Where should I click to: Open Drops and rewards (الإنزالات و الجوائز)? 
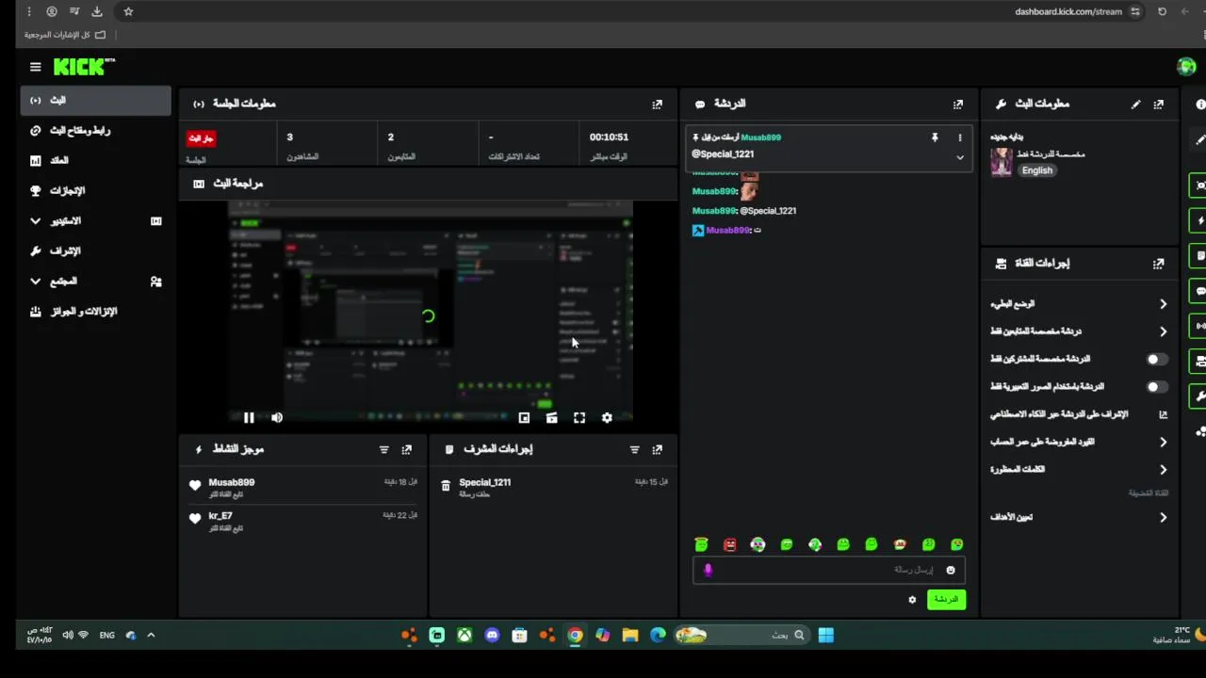pyautogui.click(x=95, y=312)
